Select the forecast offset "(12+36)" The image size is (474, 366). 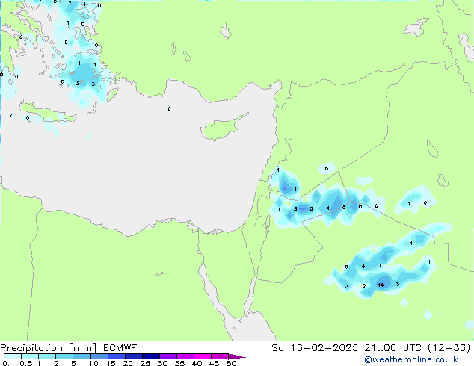[449, 348]
